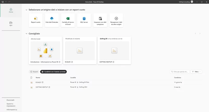Focus the Filtra per parola chiave field

click(180, 72)
